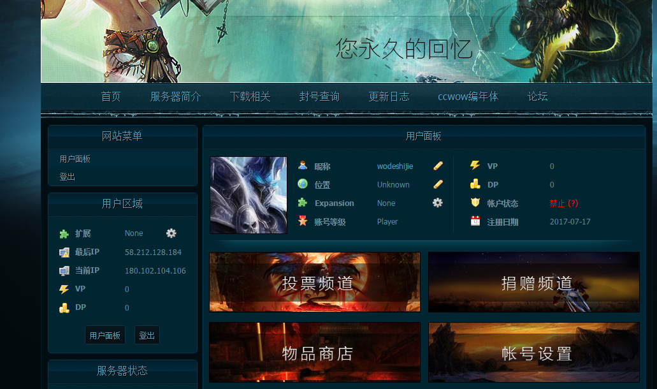This screenshot has width=657, height=389.
Task: Click the user avatar image
Action: pos(249,195)
